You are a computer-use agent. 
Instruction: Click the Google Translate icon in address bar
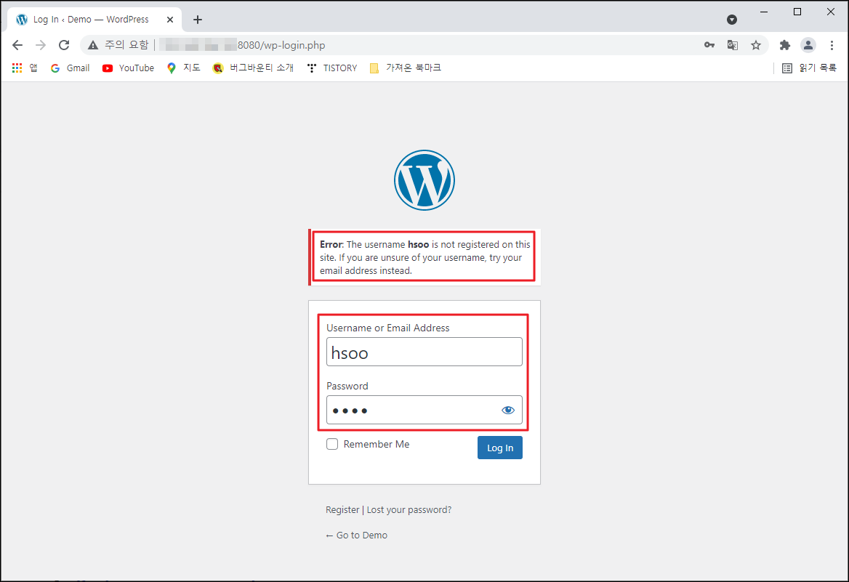[733, 45]
